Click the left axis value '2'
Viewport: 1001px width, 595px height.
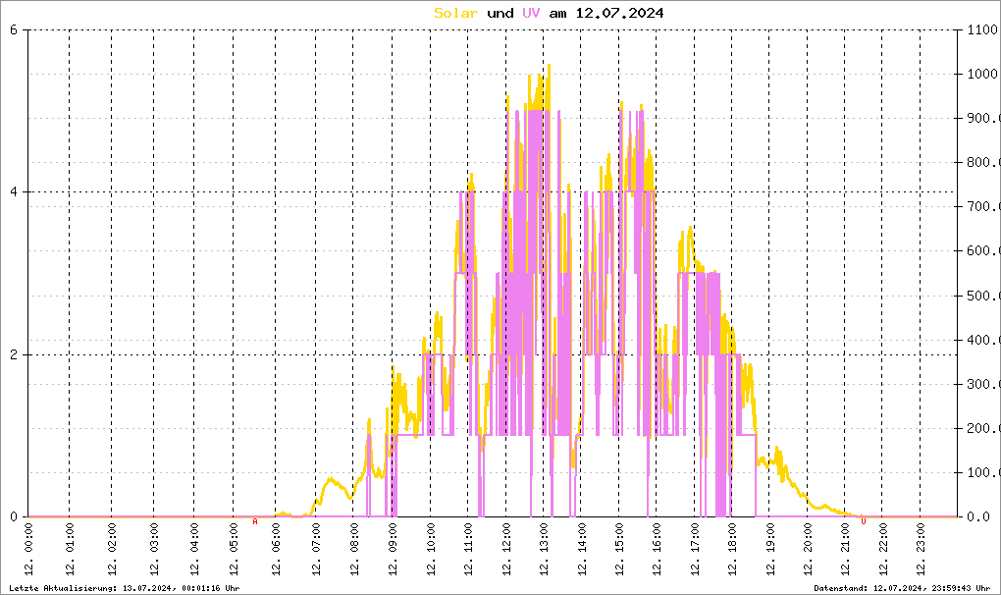(14, 355)
